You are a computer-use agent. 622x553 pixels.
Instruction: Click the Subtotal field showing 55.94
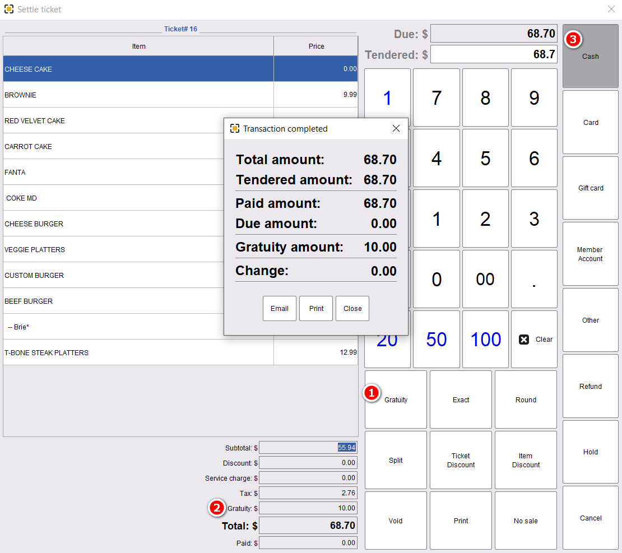(x=308, y=447)
